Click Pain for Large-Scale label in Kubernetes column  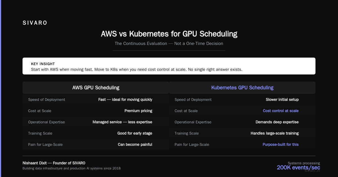192,144
